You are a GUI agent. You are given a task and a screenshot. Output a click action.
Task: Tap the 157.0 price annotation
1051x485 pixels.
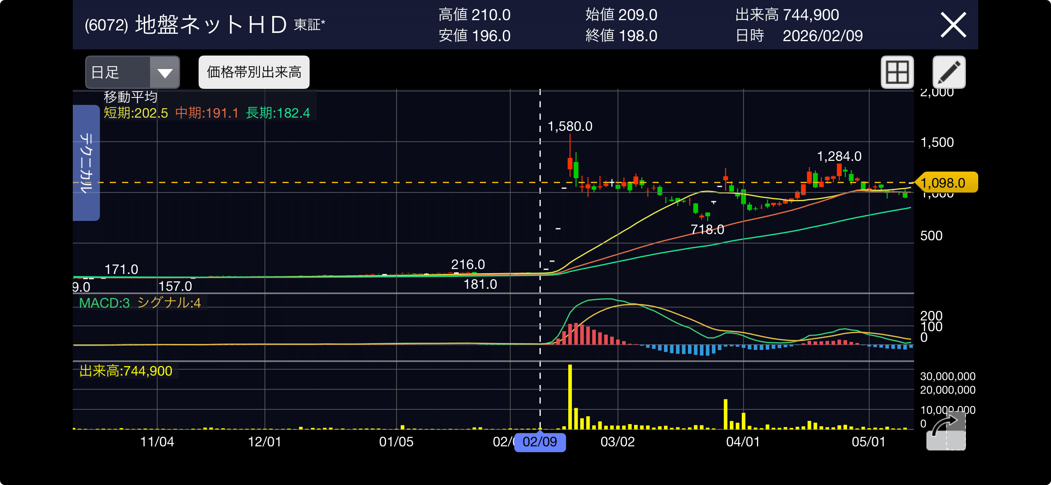[175, 286]
